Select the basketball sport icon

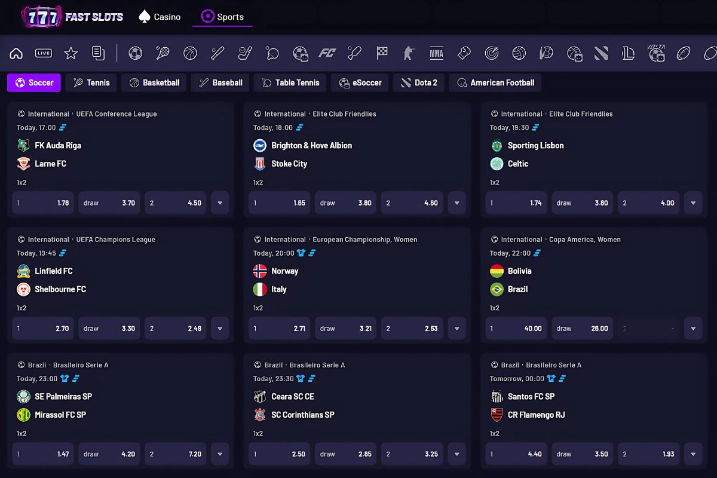190,53
